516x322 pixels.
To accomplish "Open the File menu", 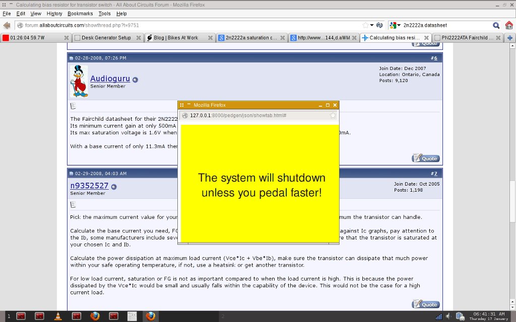I will coord(7,14).
